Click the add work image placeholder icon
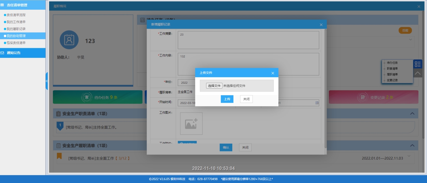This screenshot has width=427, height=183. pos(191,124)
